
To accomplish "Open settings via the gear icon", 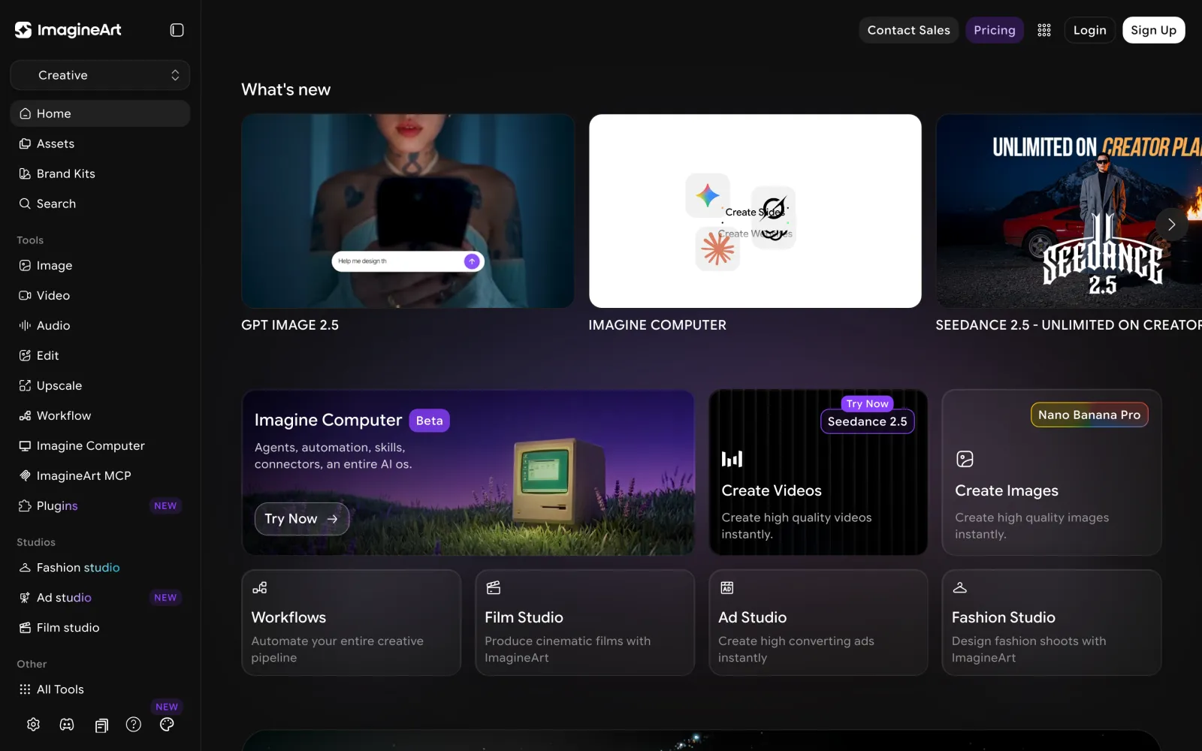I will (x=33, y=725).
